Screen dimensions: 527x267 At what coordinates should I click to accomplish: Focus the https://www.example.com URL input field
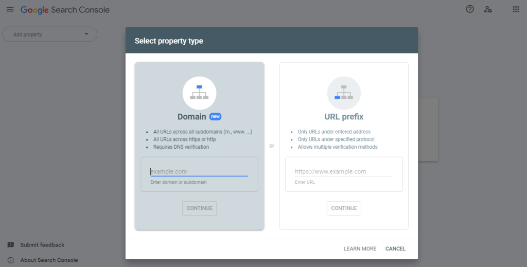click(x=344, y=172)
